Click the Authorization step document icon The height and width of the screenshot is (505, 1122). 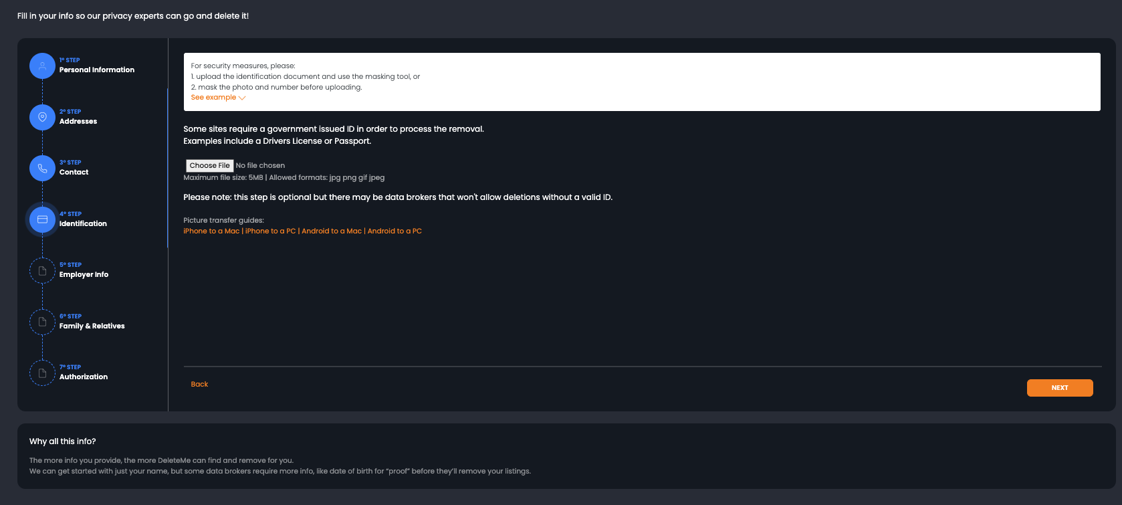[42, 373]
